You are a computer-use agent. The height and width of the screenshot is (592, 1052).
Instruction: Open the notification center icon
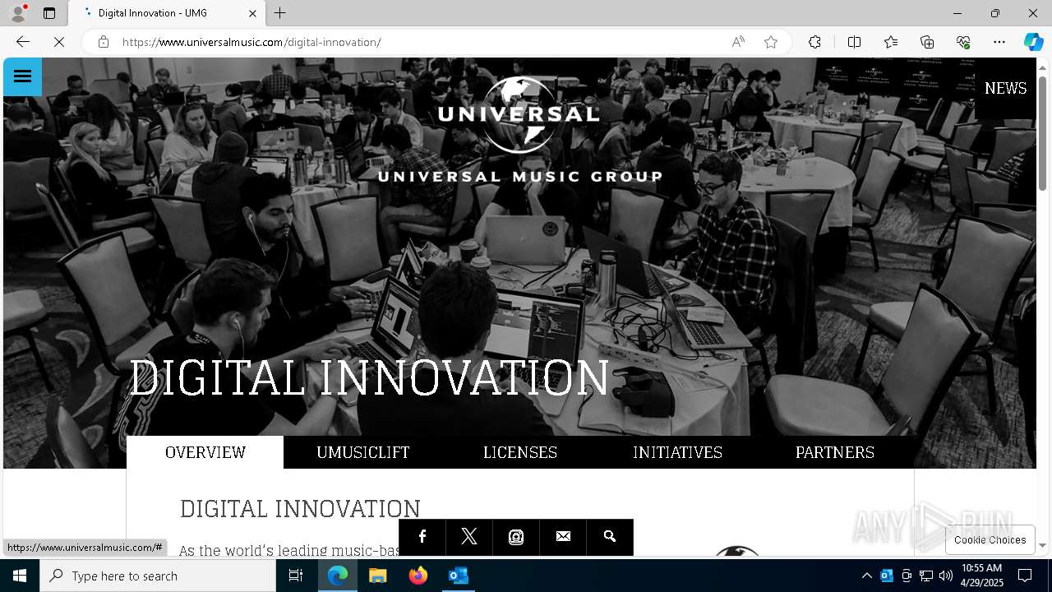pyautogui.click(x=1025, y=576)
